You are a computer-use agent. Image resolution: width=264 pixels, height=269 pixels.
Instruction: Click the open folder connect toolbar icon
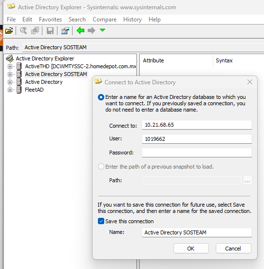9,31
